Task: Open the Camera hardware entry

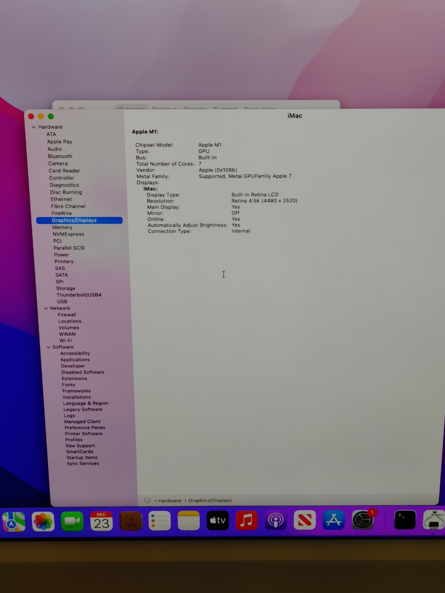Action: click(x=58, y=164)
